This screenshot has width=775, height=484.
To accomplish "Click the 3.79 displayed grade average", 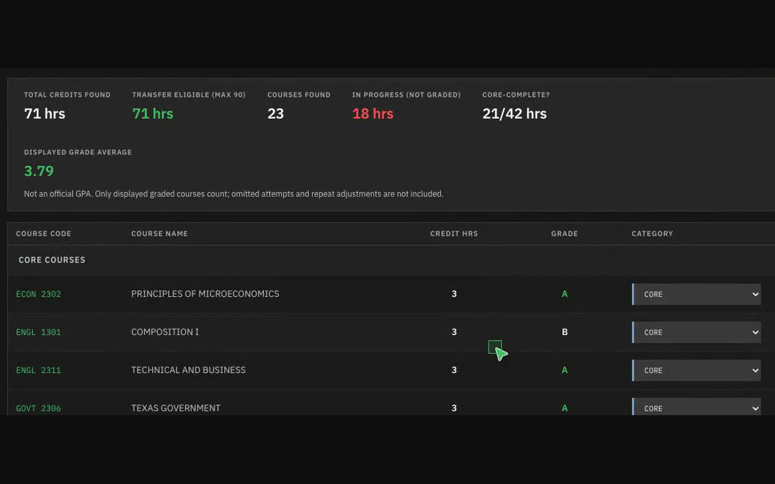I will (x=39, y=171).
